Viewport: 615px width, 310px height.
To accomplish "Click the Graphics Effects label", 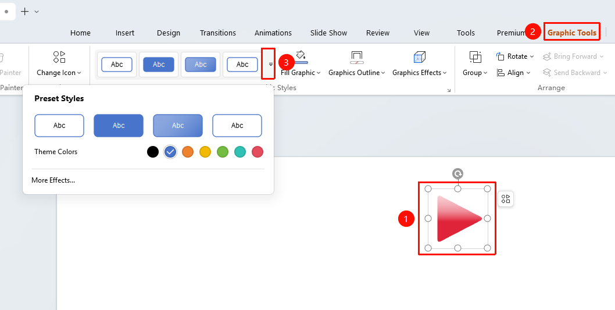I will click(x=417, y=73).
